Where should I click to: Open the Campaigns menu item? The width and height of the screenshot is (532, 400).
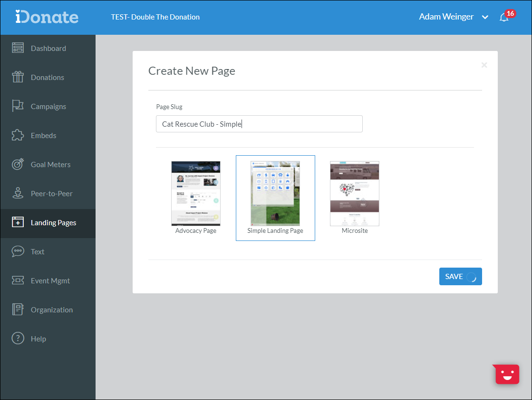(48, 106)
